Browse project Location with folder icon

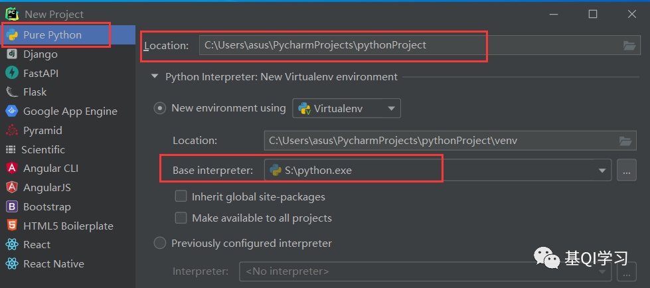coord(629,46)
